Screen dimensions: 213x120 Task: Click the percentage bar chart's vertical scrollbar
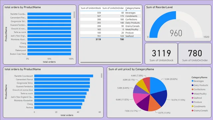[74, 15]
